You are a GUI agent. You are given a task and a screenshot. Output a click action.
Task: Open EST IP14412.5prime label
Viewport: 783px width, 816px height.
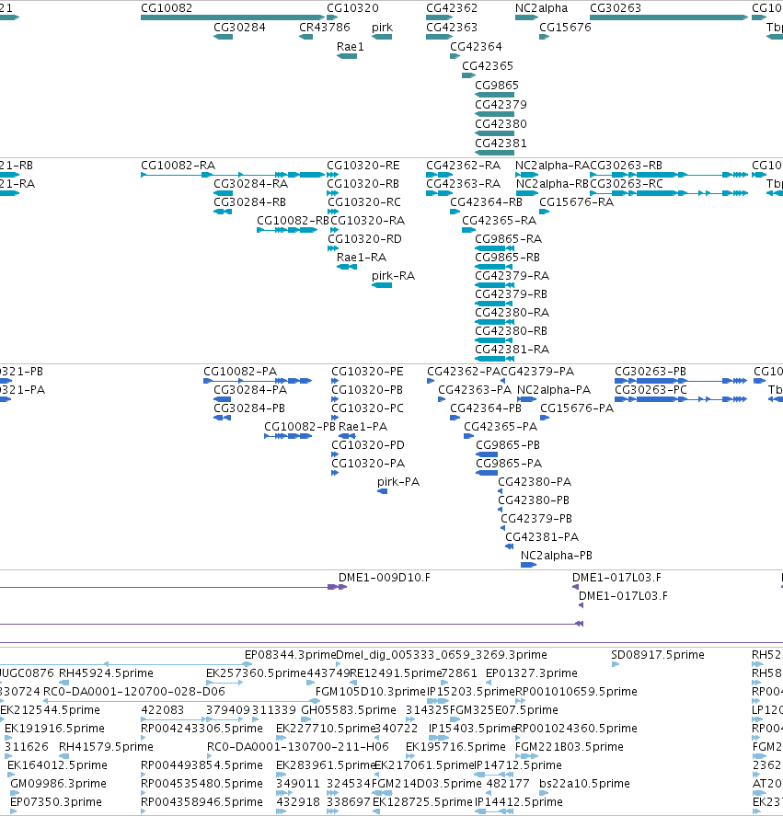pos(519,801)
